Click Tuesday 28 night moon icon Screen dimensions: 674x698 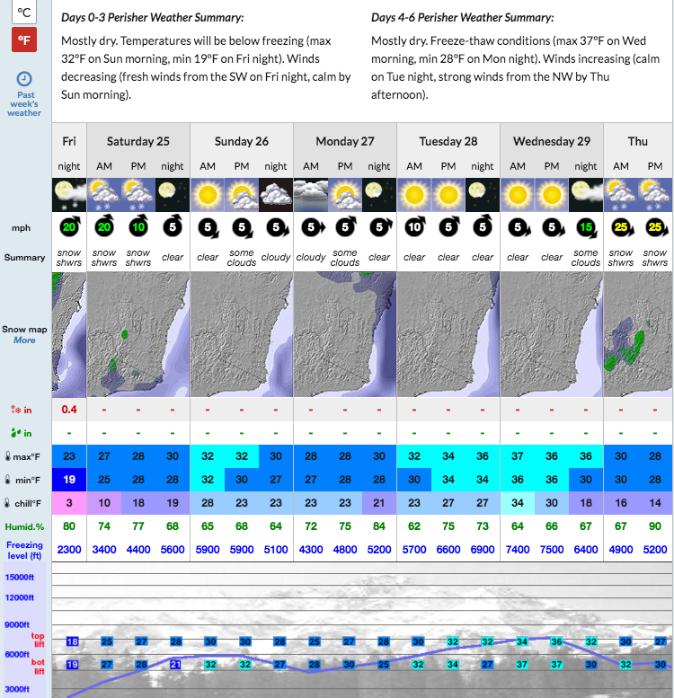[x=483, y=195]
